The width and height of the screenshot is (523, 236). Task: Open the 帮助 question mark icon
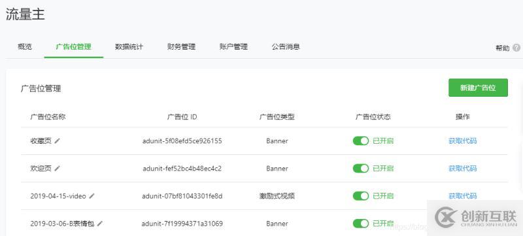click(516, 48)
